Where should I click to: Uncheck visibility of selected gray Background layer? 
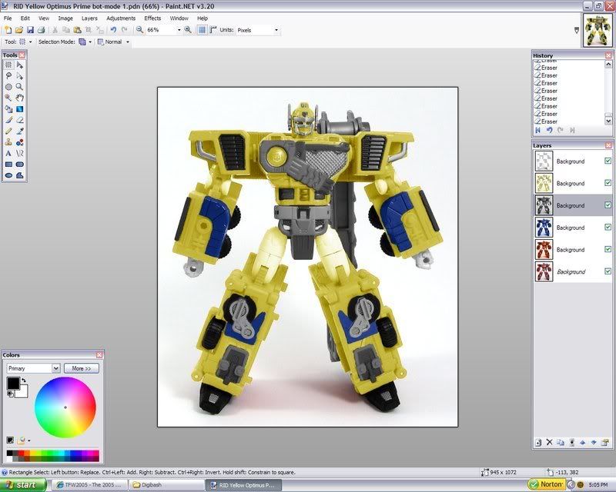click(608, 204)
